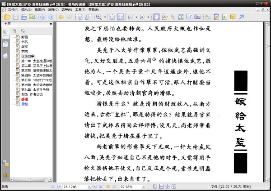Open the zoom in dropdown arrow
Screen dimensions: 271x191
148,17
